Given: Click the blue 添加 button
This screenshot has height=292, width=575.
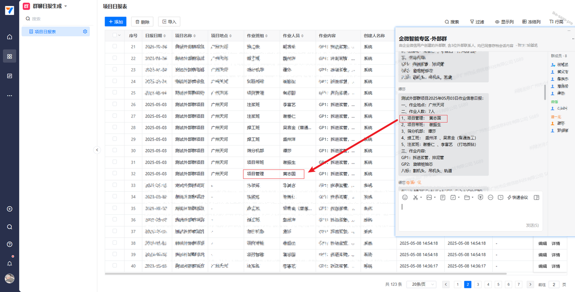Looking at the screenshot, I should pos(115,22).
